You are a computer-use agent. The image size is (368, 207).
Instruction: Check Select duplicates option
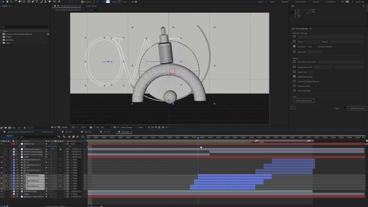[294, 91]
